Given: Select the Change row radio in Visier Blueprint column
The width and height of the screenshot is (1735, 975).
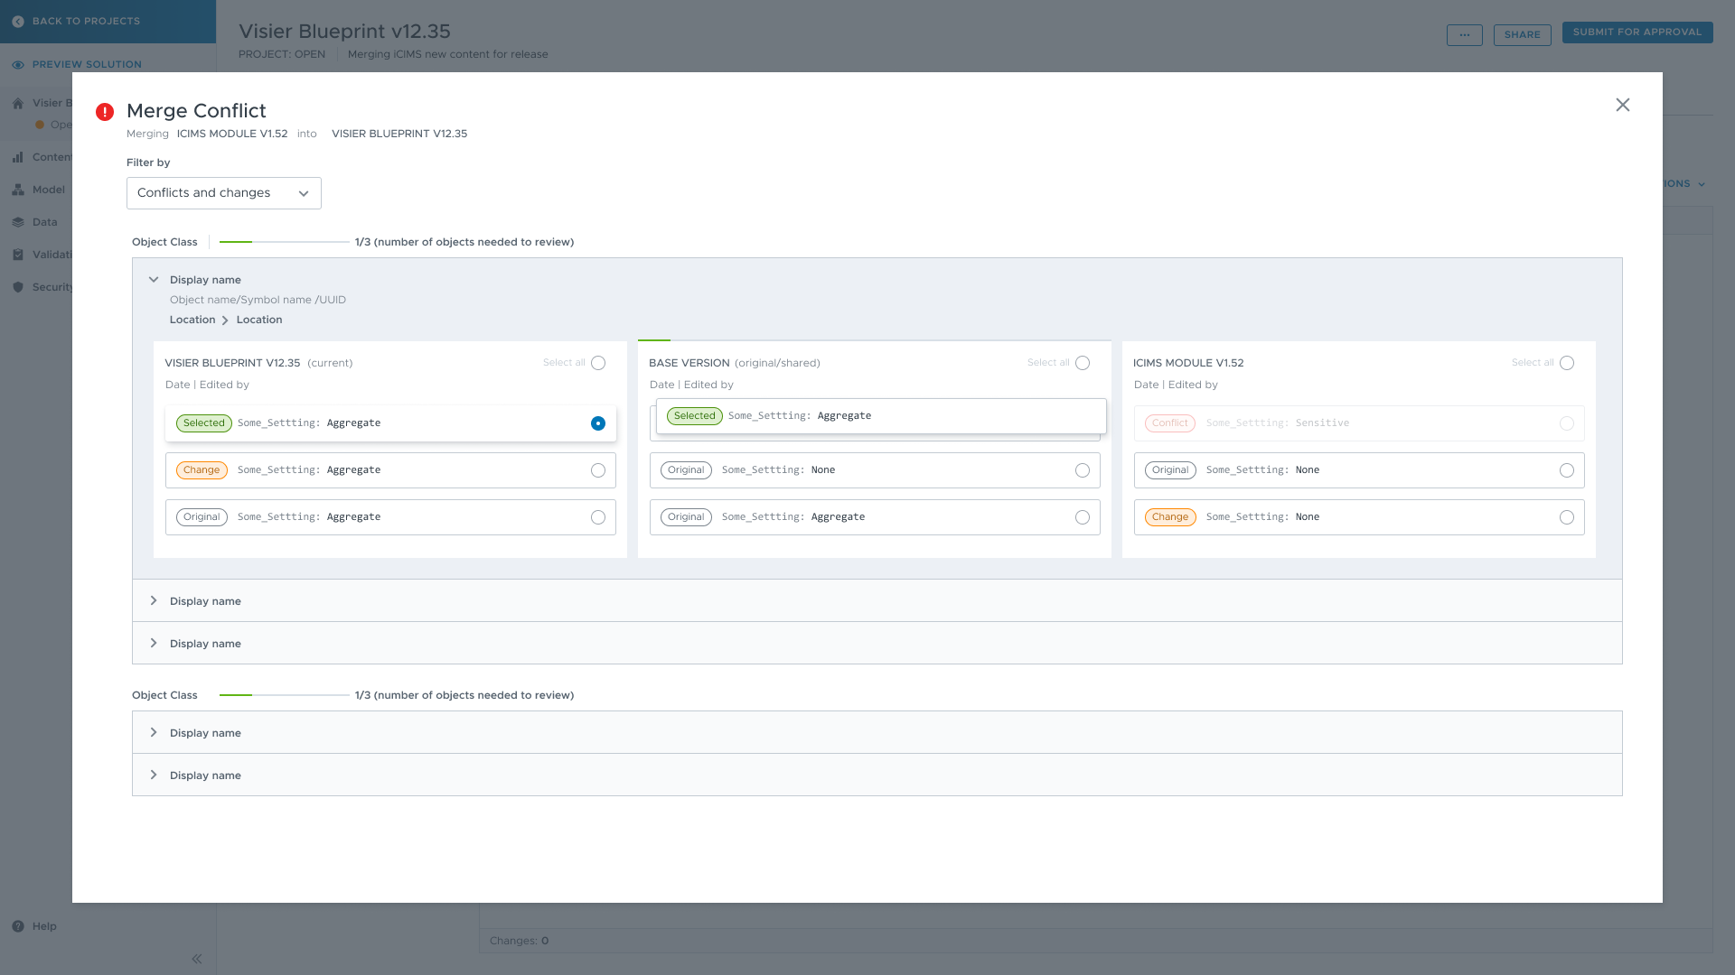Looking at the screenshot, I should pos(597,470).
